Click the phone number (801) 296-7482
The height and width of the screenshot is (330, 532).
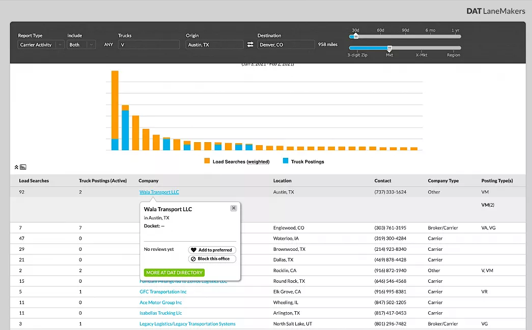390,324
